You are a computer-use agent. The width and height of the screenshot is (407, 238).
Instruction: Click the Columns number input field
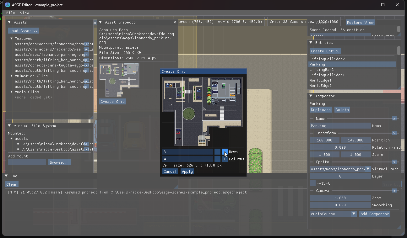point(188,159)
